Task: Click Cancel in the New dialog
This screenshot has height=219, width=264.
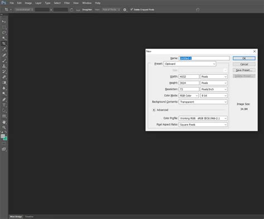Action: [244, 64]
